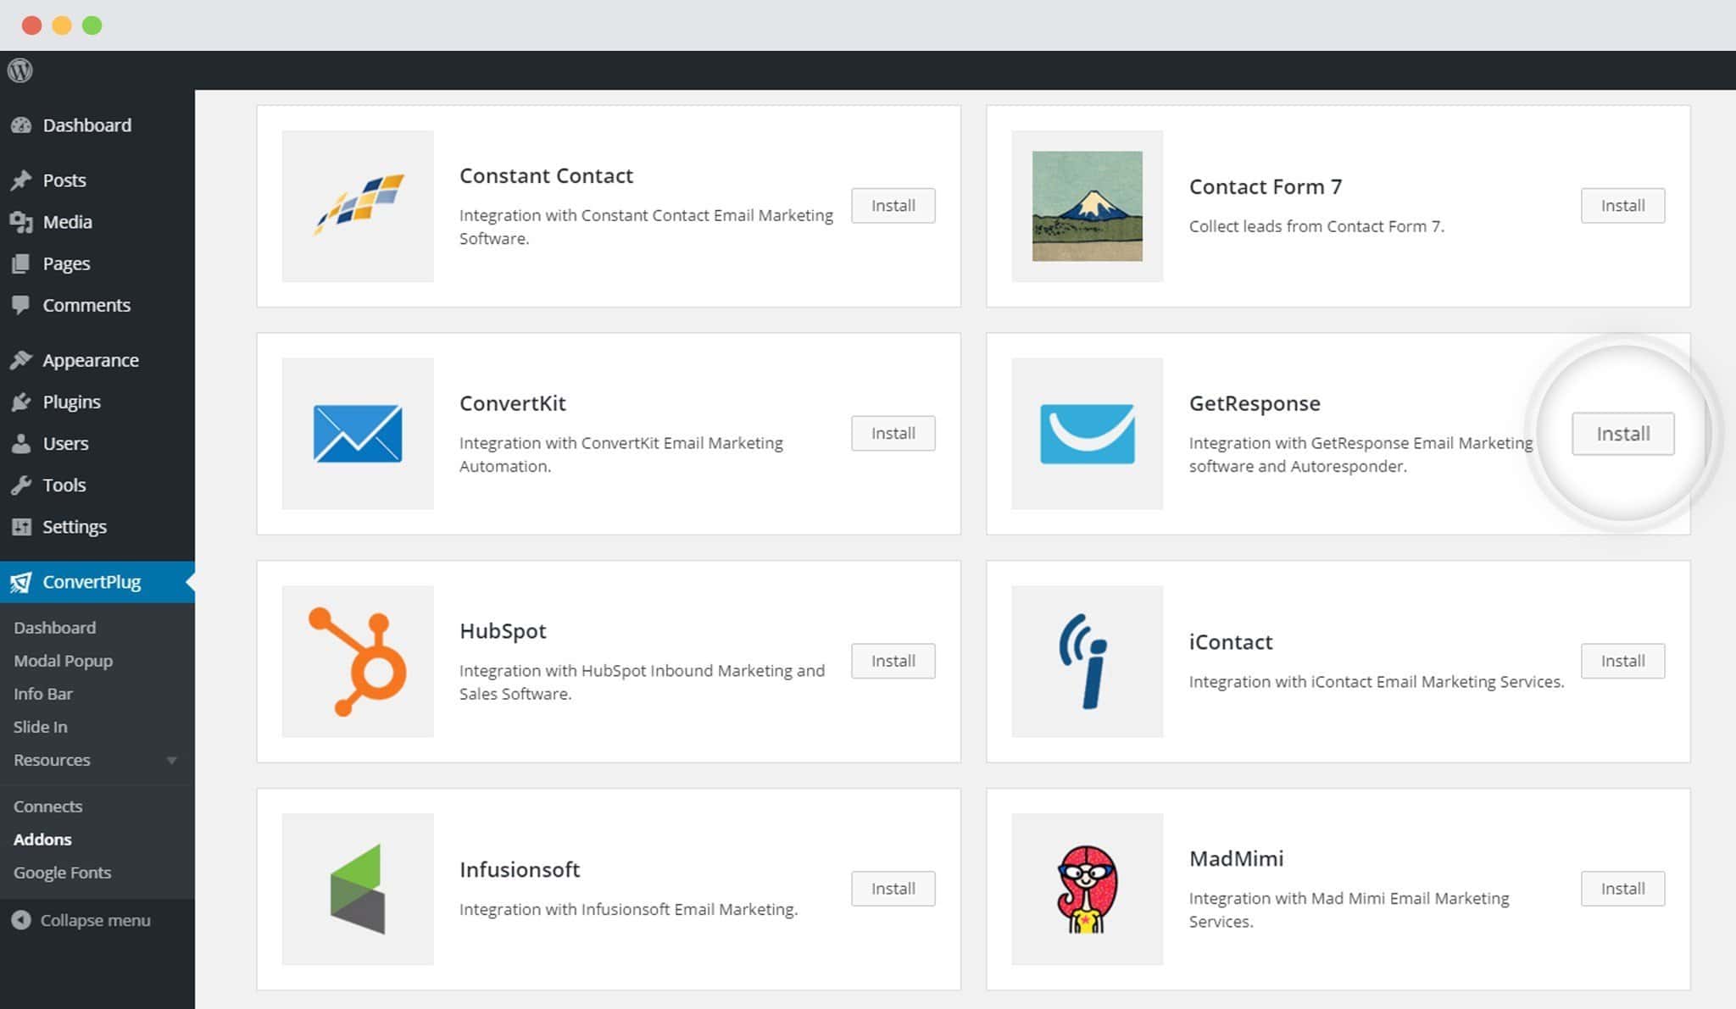
Task: Click the MadMimi character mascot icon
Action: click(1086, 889)
